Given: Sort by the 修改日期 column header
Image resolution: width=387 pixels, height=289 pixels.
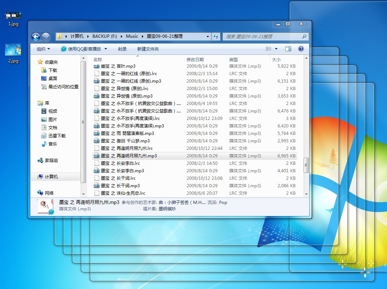Looking at the screenshot, I should pyautogui.click(x=195, y=59).
